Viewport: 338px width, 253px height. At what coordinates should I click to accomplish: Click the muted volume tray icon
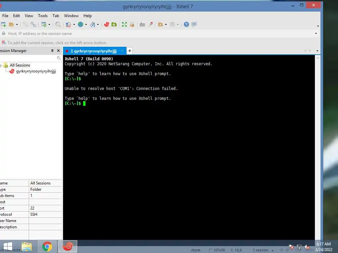click(x=307, y=247)
